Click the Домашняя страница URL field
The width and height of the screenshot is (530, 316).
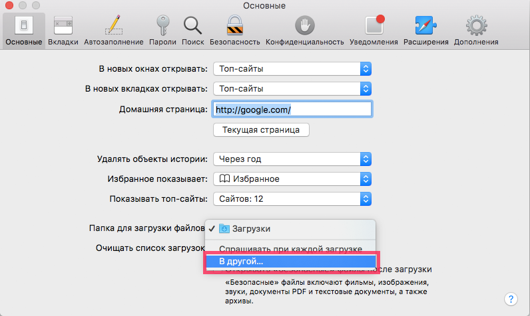pyautogui.click(x=291, y=109)
